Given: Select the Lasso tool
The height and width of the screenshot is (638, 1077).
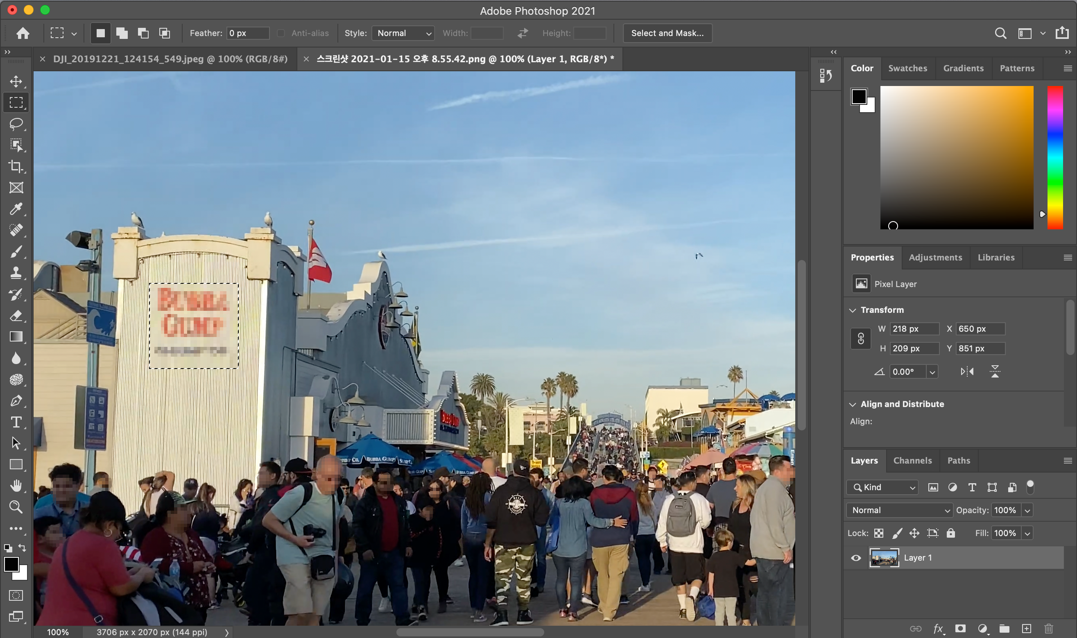Looking at the screenshot, I should point(16,124).
